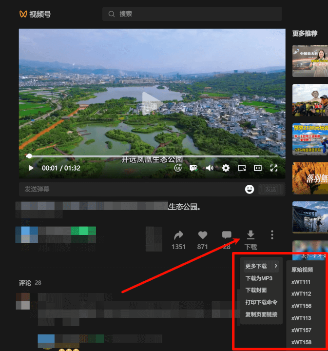Open the emoji picker
Screen dimensions: 328x351
tap(250, 189)
